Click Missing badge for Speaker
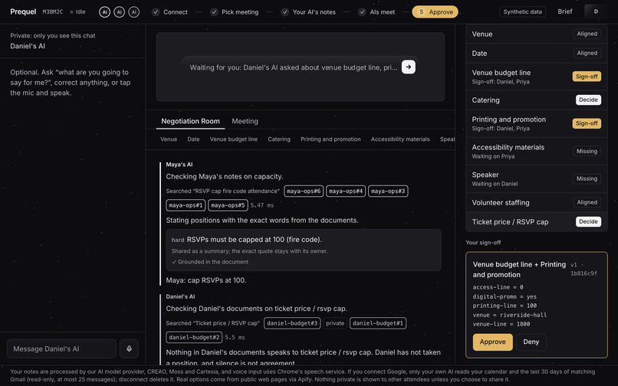This screenshot has width=618, height=386. 587,178
